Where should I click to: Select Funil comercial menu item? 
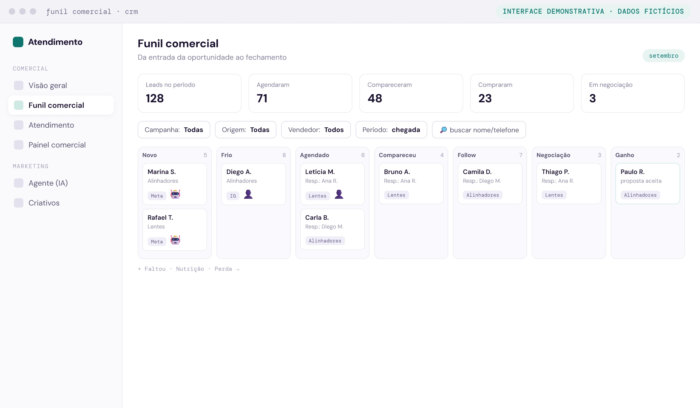point(61,105)
